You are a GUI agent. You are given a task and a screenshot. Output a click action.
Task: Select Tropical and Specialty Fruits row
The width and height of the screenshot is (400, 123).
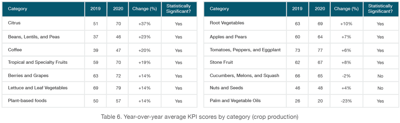(x=99, y=62)
